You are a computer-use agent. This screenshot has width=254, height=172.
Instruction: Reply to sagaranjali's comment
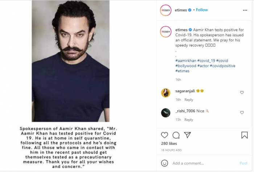189,100
